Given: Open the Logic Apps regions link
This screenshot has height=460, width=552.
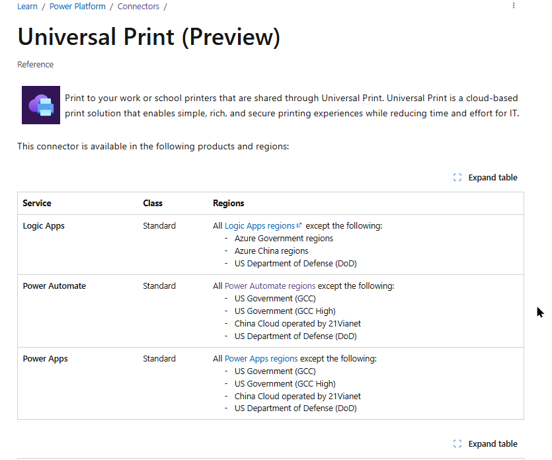Looking at the screenshot, I should click(260, 225).
